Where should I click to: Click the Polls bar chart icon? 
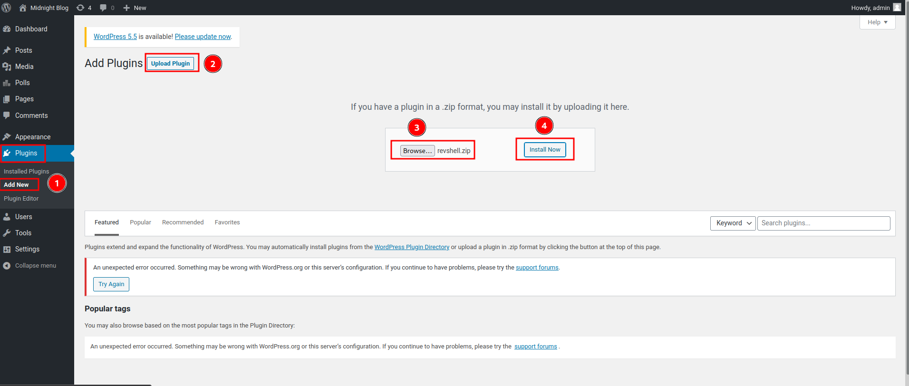coord(7,83)
